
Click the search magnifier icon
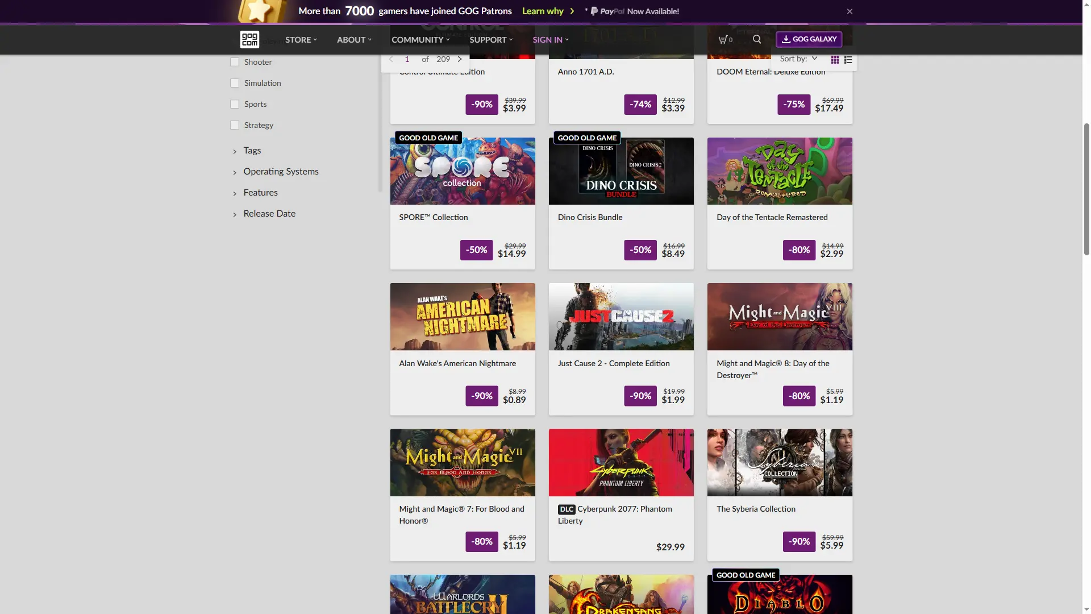(757, 39)
